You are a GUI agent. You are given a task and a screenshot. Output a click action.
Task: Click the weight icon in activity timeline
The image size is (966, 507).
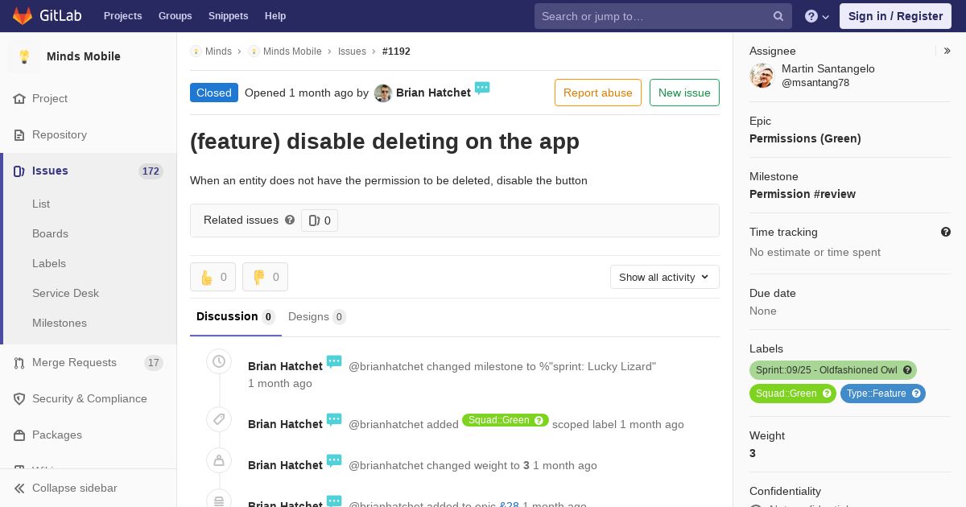tap(219, 461)
